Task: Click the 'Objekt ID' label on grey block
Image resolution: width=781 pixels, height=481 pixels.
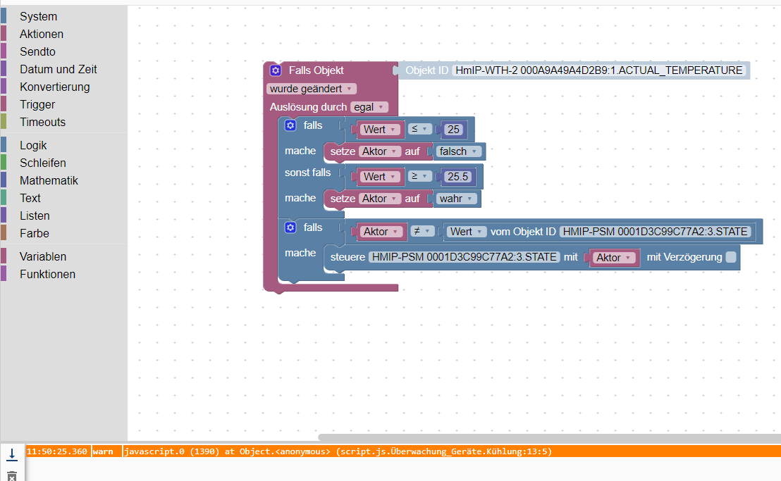Action: coord(427,70)
